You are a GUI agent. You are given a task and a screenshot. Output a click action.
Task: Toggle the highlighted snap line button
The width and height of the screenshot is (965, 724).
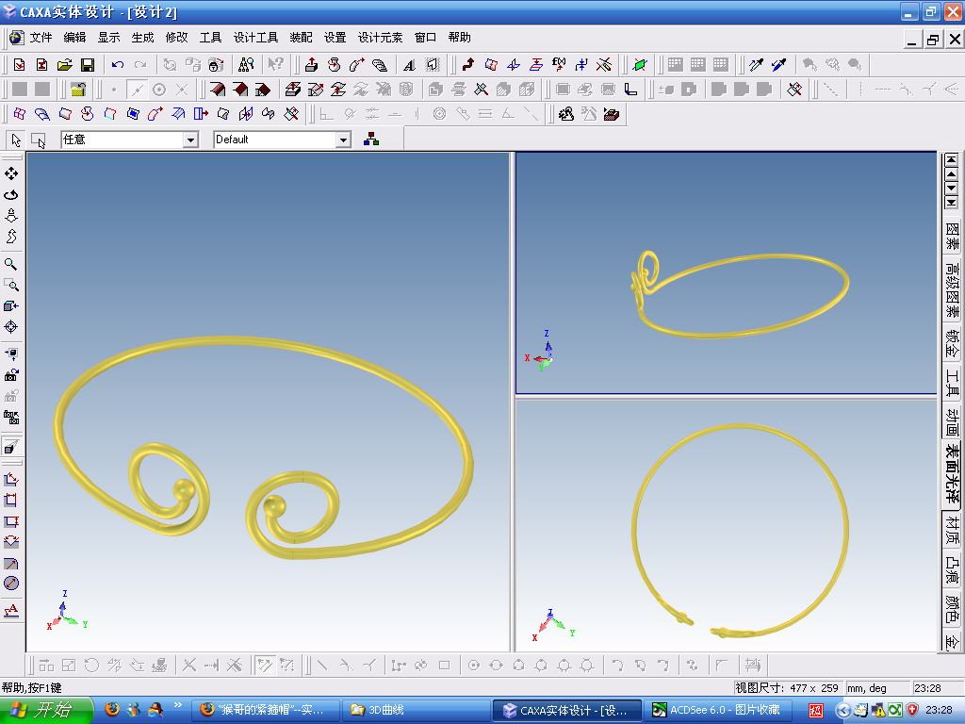[x=137, y=90]
